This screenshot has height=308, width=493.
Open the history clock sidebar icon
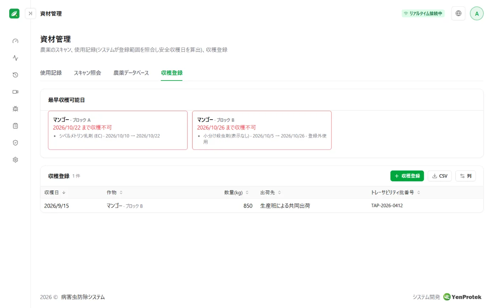(x=15, y=75)
